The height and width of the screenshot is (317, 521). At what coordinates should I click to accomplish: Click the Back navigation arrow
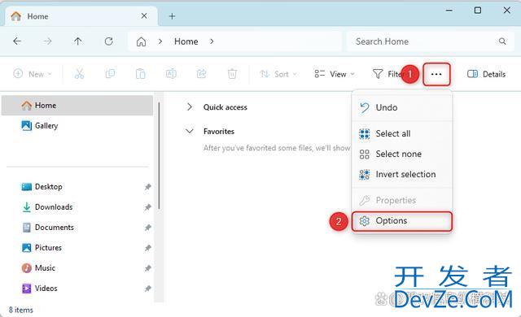click(17, 41)
